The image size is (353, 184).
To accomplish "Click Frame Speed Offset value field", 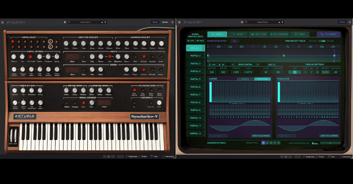I will [234, 41].
